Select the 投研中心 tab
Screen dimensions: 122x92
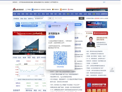pos(31,19)
